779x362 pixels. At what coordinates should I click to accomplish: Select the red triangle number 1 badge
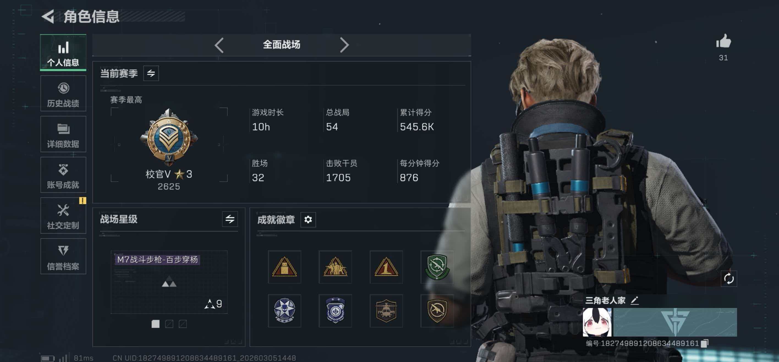click(x=386, y=267)
